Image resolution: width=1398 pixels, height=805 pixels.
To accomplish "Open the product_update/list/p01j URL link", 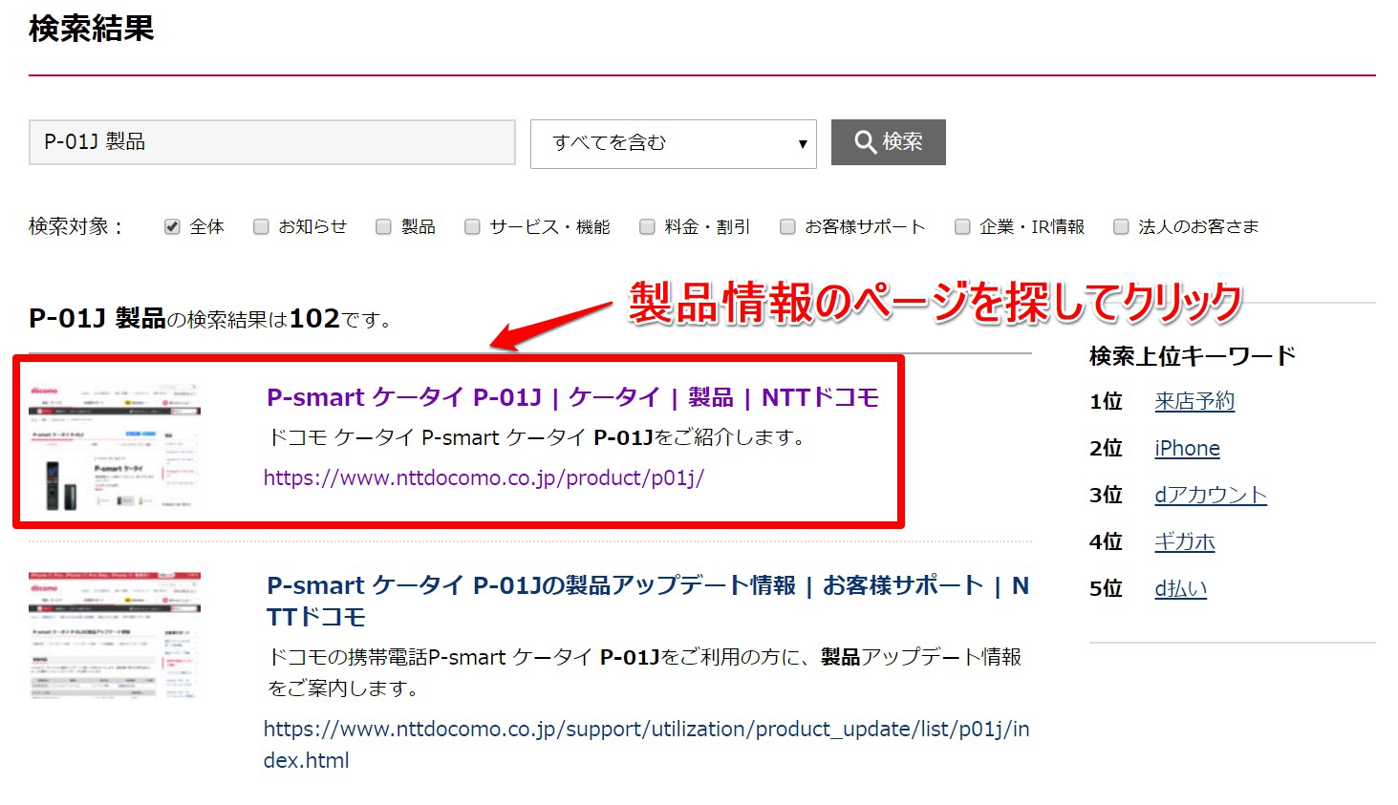I will tap(647, 745).
